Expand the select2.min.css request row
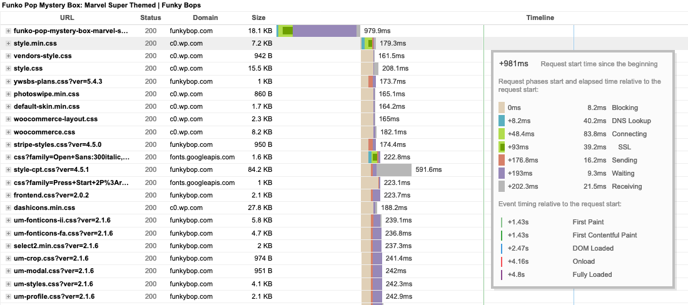This screenshot has width=688, height=305. (8, 246)
